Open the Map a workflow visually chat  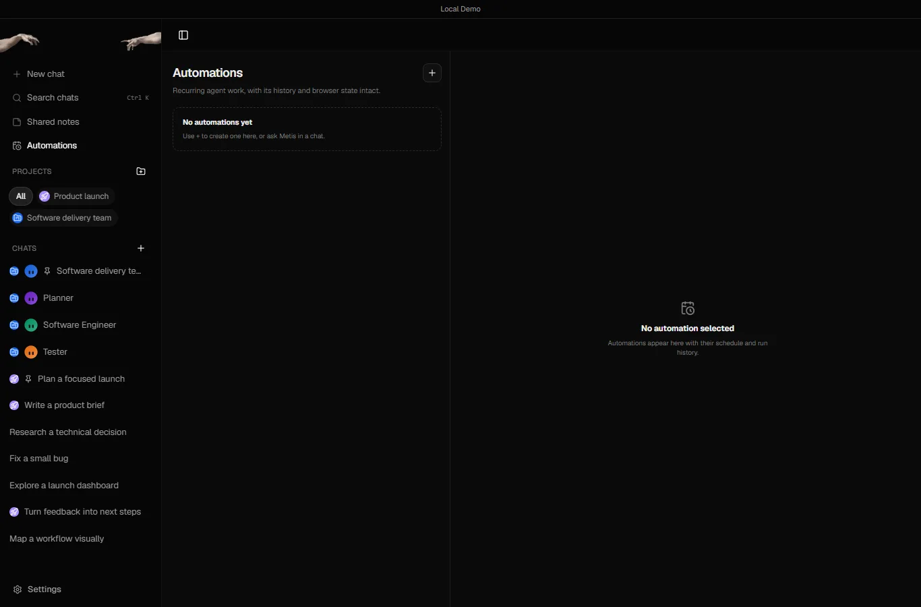point(80,539)
